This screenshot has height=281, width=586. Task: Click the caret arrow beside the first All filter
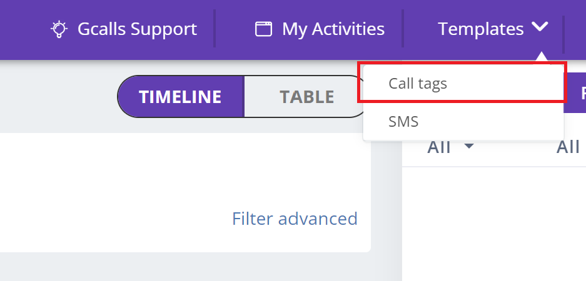tap(468, 147)
